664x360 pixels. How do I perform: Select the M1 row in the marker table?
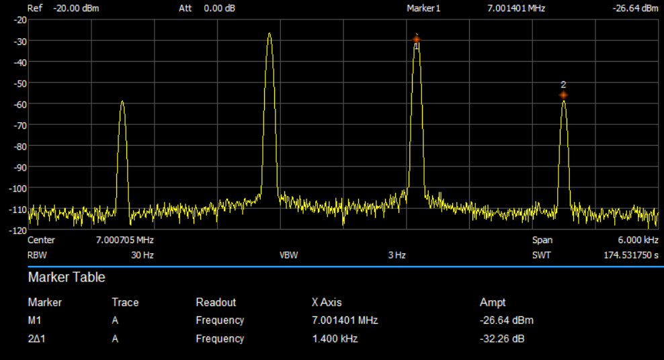coord(35,320)
